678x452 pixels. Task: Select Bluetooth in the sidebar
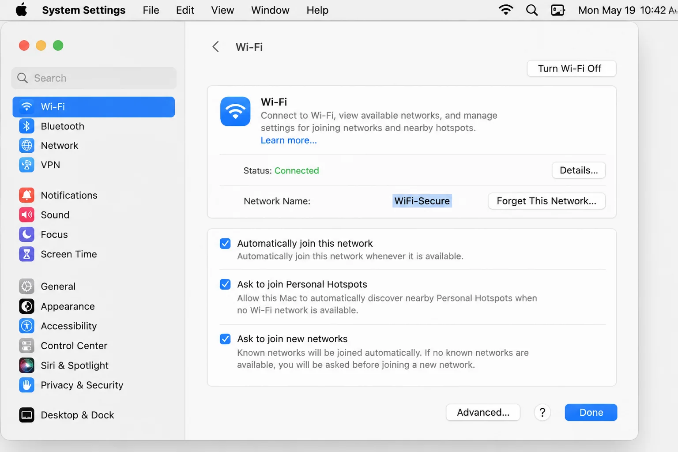point(94,126)
